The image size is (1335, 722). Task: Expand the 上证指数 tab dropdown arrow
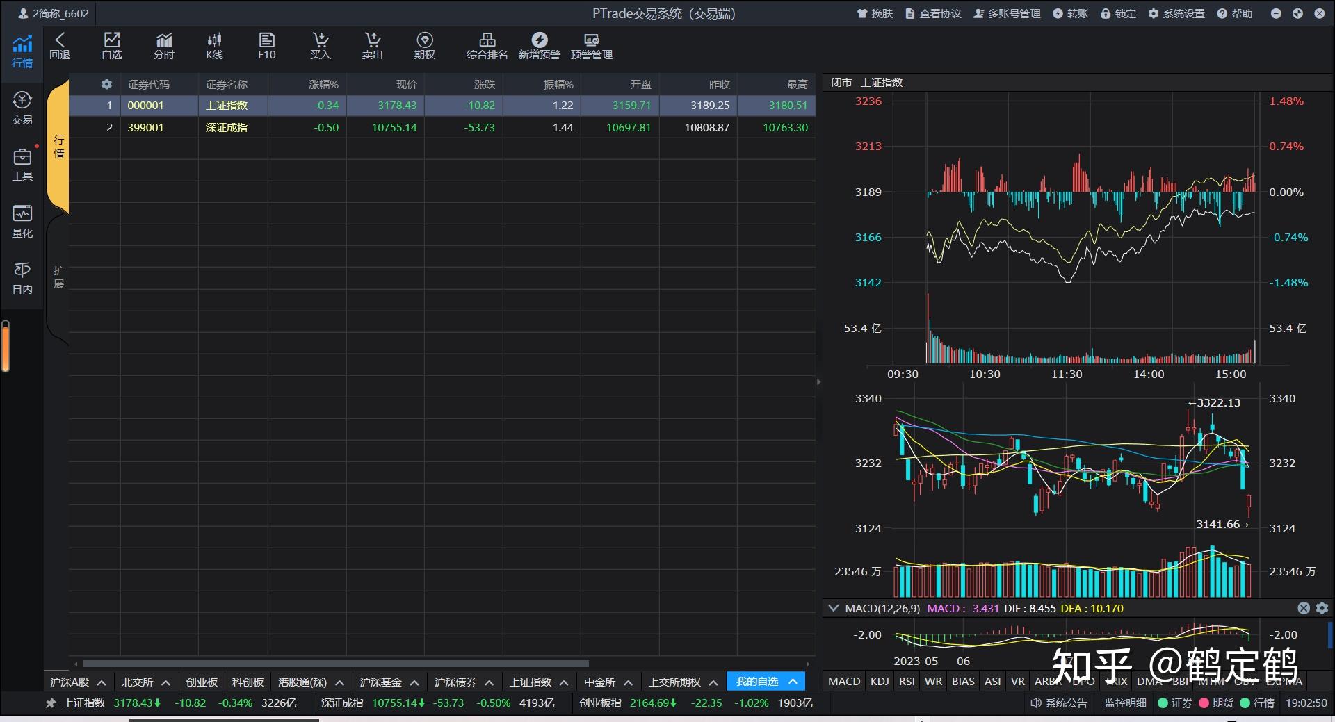click(564, 682)
